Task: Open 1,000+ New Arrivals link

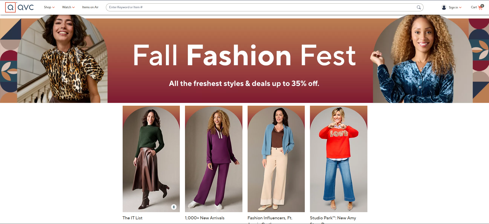Action: pos(205,218)
